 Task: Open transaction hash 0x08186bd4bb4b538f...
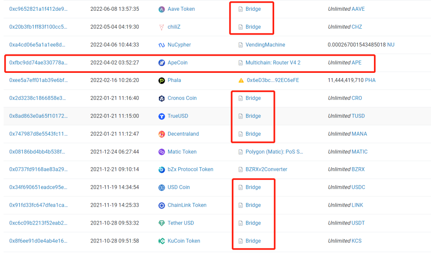[x=37, y=152]
